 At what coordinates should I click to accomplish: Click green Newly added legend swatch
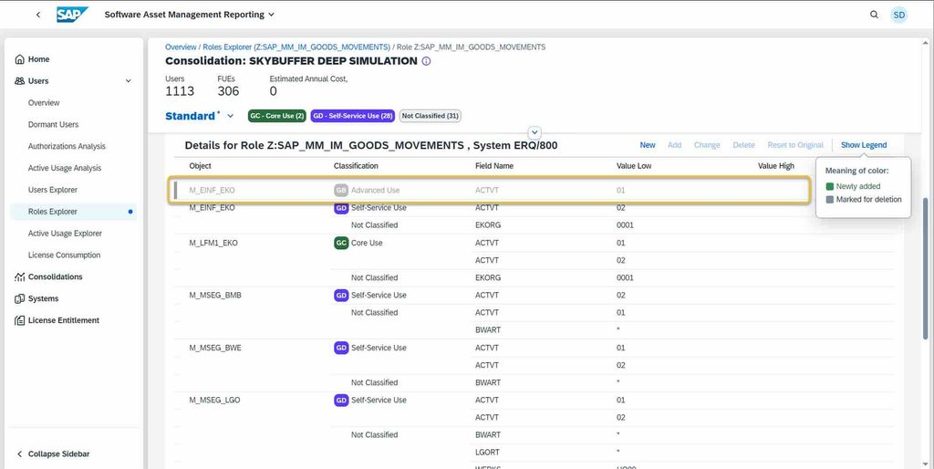click(x=830, y=186)
